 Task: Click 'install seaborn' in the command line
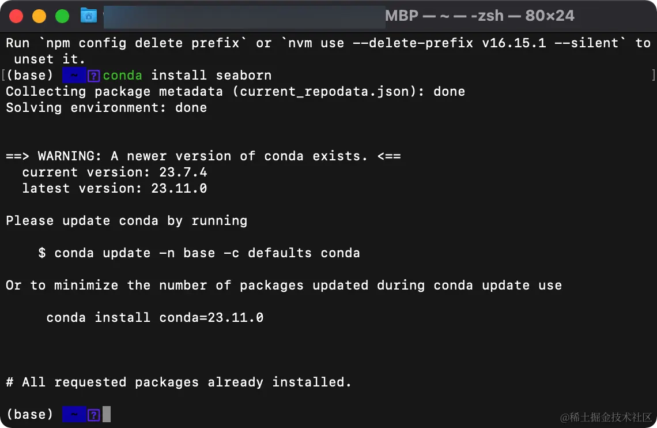pos(211,76)
